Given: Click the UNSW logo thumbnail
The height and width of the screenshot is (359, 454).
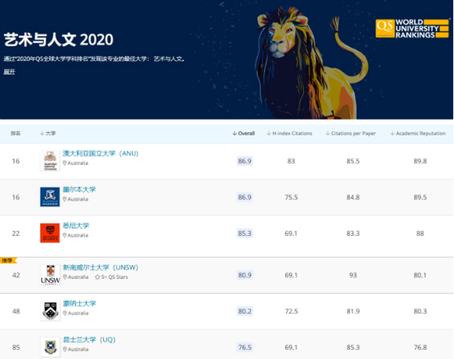Looking at the screenshot, I should [50, 275].
